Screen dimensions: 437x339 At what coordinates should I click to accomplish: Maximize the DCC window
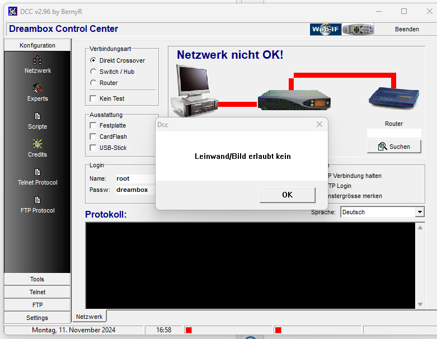pyautogui.click(x=404, y=11)
